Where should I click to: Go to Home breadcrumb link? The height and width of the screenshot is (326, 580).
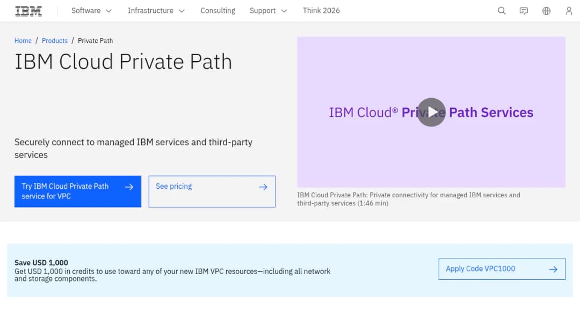pyautogui.click(x=23, y=41)
